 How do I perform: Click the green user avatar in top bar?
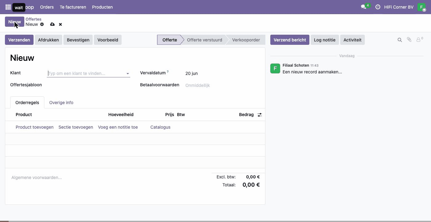(421, 7)
